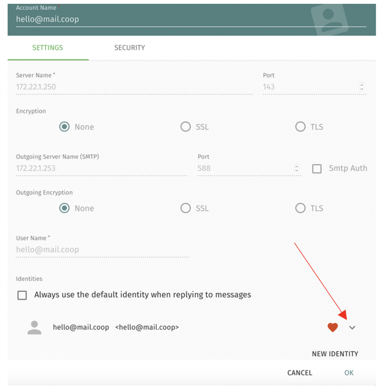Image resolution: width=382 pixels, height=390 pixels.
Task: Click the NEW IDENTITY button
Action: (x=335, y=354)
